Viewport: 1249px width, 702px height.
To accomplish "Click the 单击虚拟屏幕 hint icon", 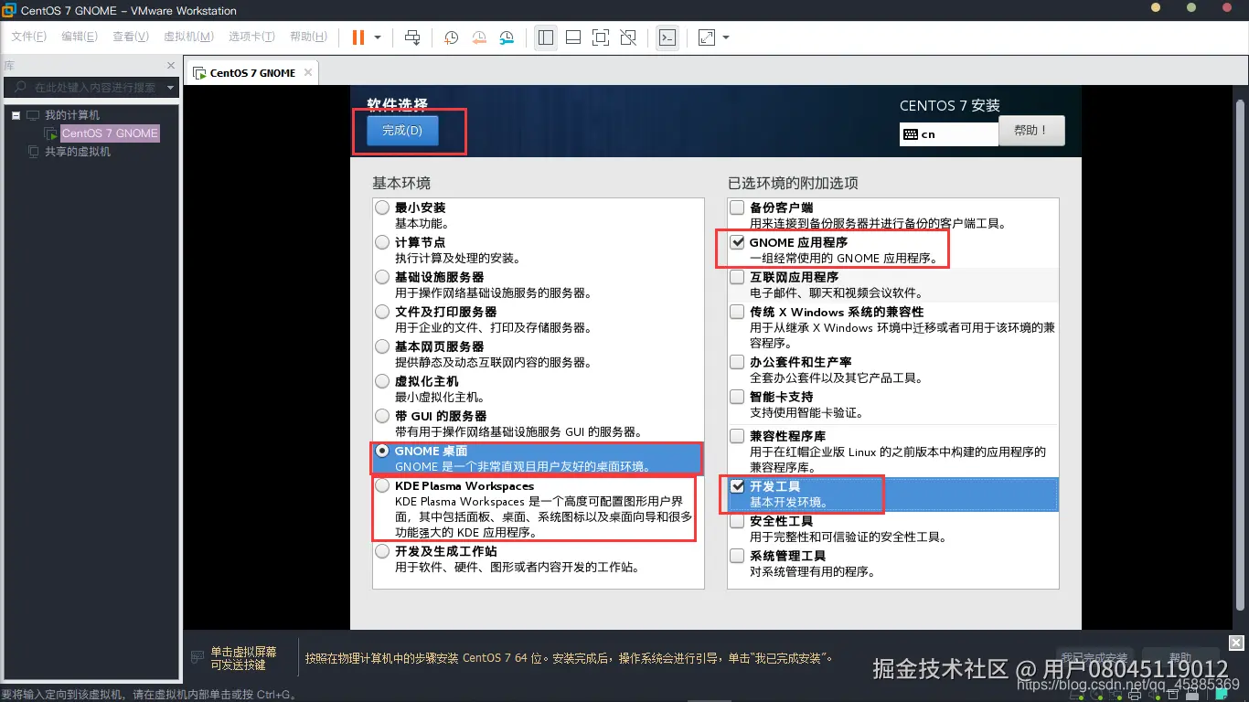I will [x=197, y=657].
